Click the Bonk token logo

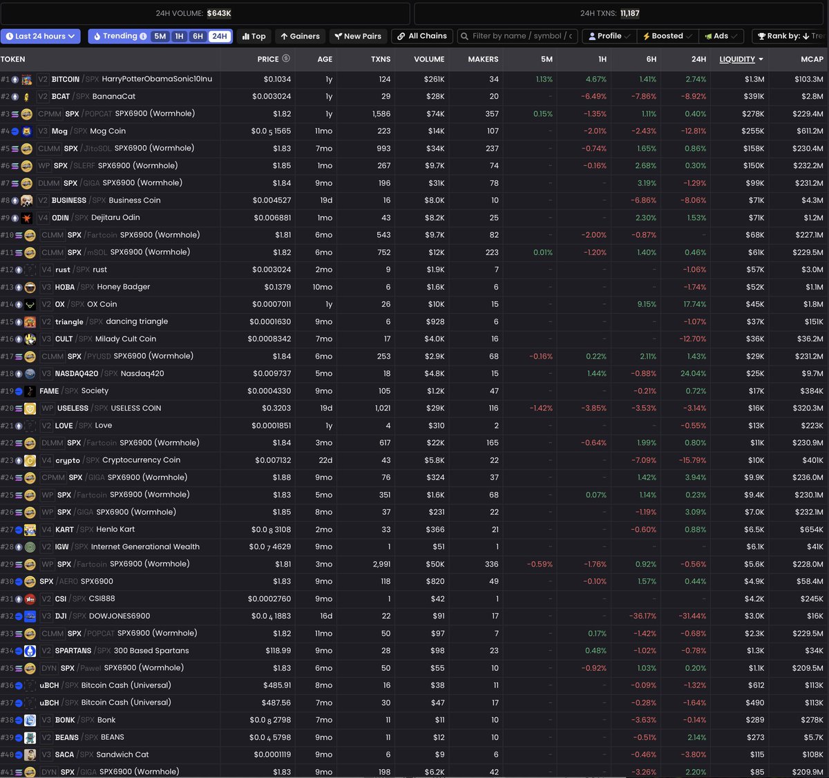30,720
